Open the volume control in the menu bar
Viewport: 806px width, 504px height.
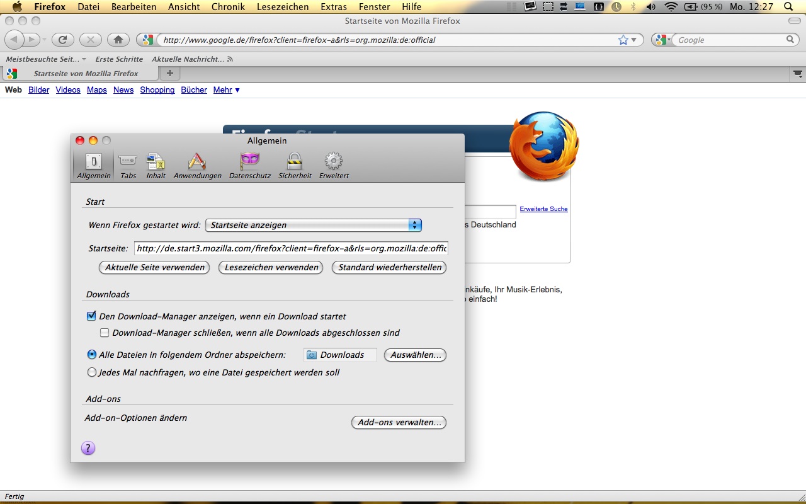pyautogui.click(x=651, y=7)
